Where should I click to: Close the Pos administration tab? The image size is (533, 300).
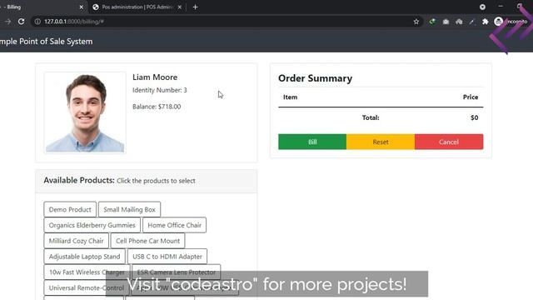coord(180,7)
